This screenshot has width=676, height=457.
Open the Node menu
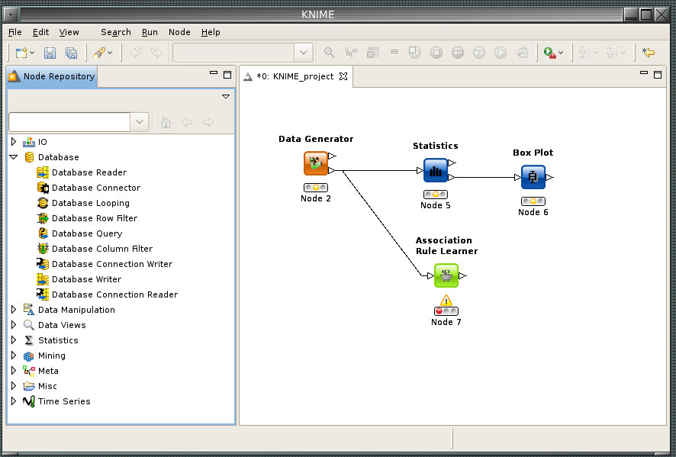tap(179, 32)
